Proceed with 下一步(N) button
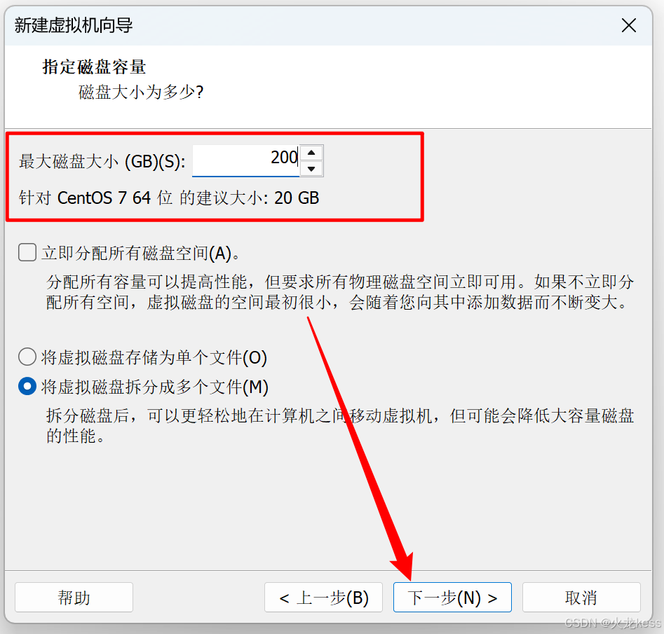 (x=452, y=597)
